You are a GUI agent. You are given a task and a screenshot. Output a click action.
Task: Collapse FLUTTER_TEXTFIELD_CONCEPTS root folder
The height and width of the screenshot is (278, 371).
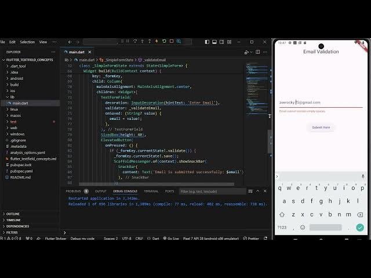coord(30,60)
